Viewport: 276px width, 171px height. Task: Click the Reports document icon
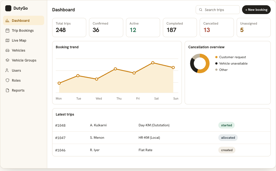(x=7, y=90)
